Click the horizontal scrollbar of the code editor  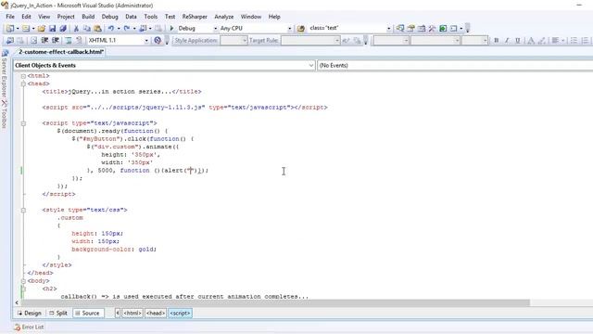click(x=276, y=302)
